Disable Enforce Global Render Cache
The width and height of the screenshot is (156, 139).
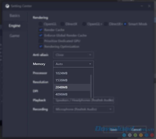(41, 35)
